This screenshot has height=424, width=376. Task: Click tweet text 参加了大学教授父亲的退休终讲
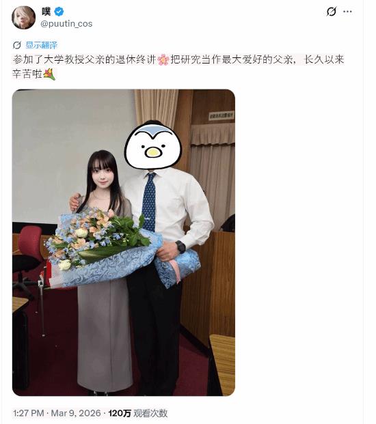[85, 60]
